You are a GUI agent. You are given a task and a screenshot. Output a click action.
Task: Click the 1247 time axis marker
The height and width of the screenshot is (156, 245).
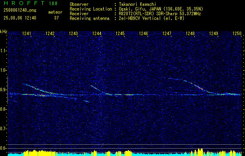167,33
